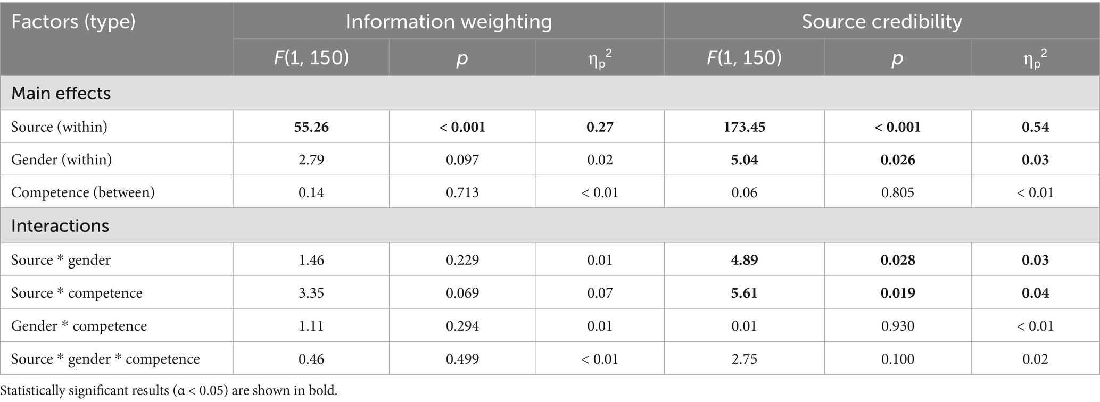Click the "Source * gender * competence" row label

click(x=105, y=359)
